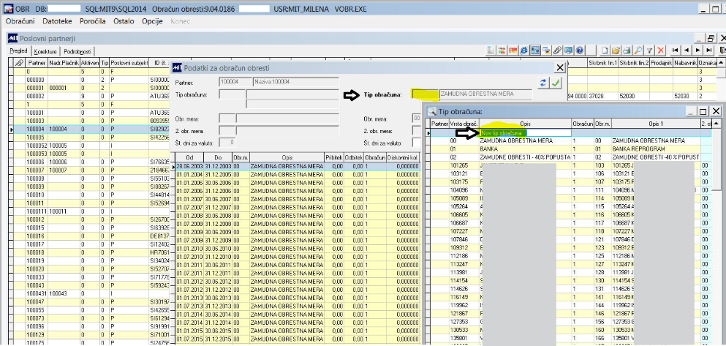Open the Poročila menu
Image resolution: width=726 pixels, height=346 pixels.
(92, 22)
